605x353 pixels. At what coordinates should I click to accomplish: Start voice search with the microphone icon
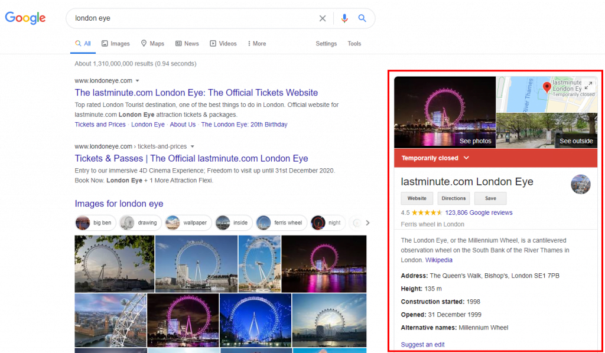pyautogui.click(x=344, y=18)
